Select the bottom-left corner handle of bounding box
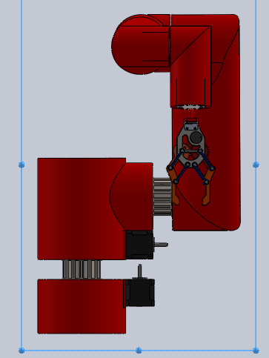269x358 pixels. tap(21, 350)
